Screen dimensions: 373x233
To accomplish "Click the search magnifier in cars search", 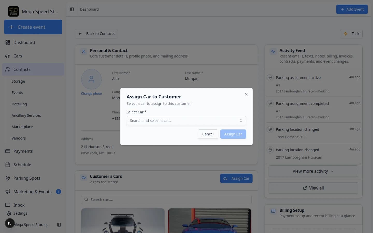I will [86, 199].
